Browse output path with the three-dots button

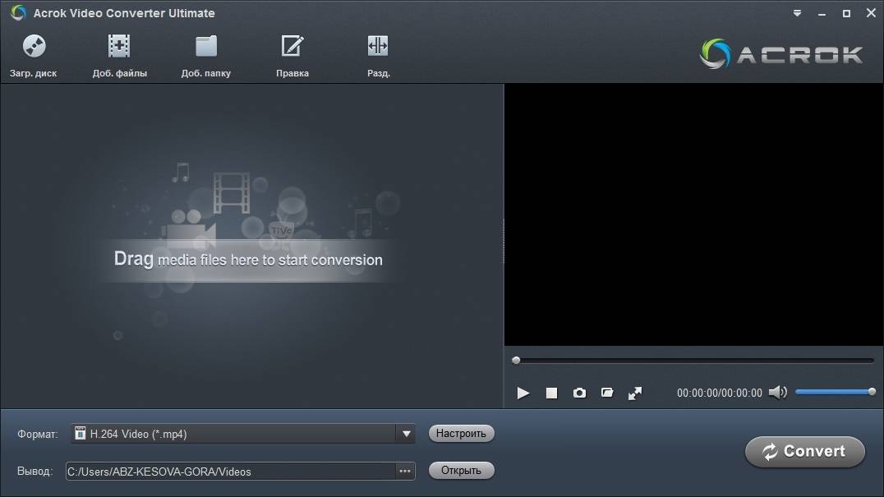tap(405, 471)
